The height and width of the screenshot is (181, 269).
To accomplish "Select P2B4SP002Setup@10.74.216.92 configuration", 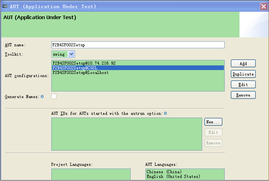I will [138, 63].
